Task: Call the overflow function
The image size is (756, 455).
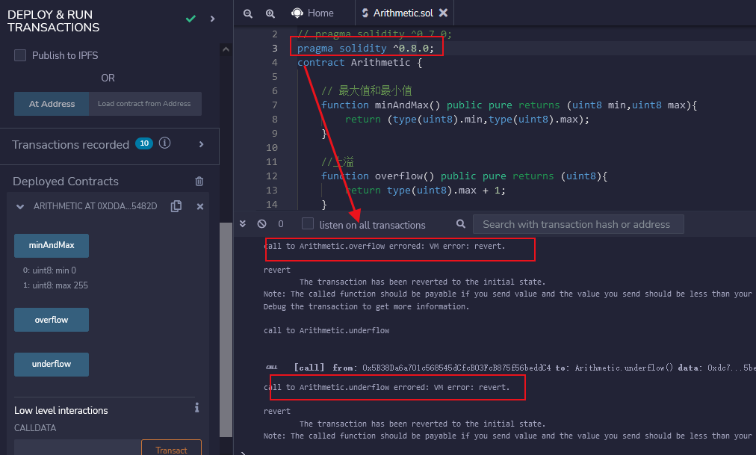Action: tap(52, 320)
